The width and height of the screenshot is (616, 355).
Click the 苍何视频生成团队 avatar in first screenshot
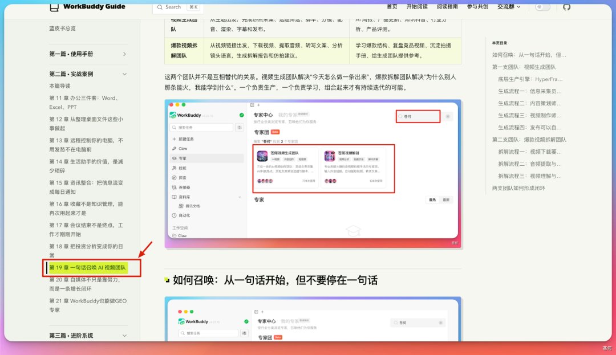(x=262, y=156)
